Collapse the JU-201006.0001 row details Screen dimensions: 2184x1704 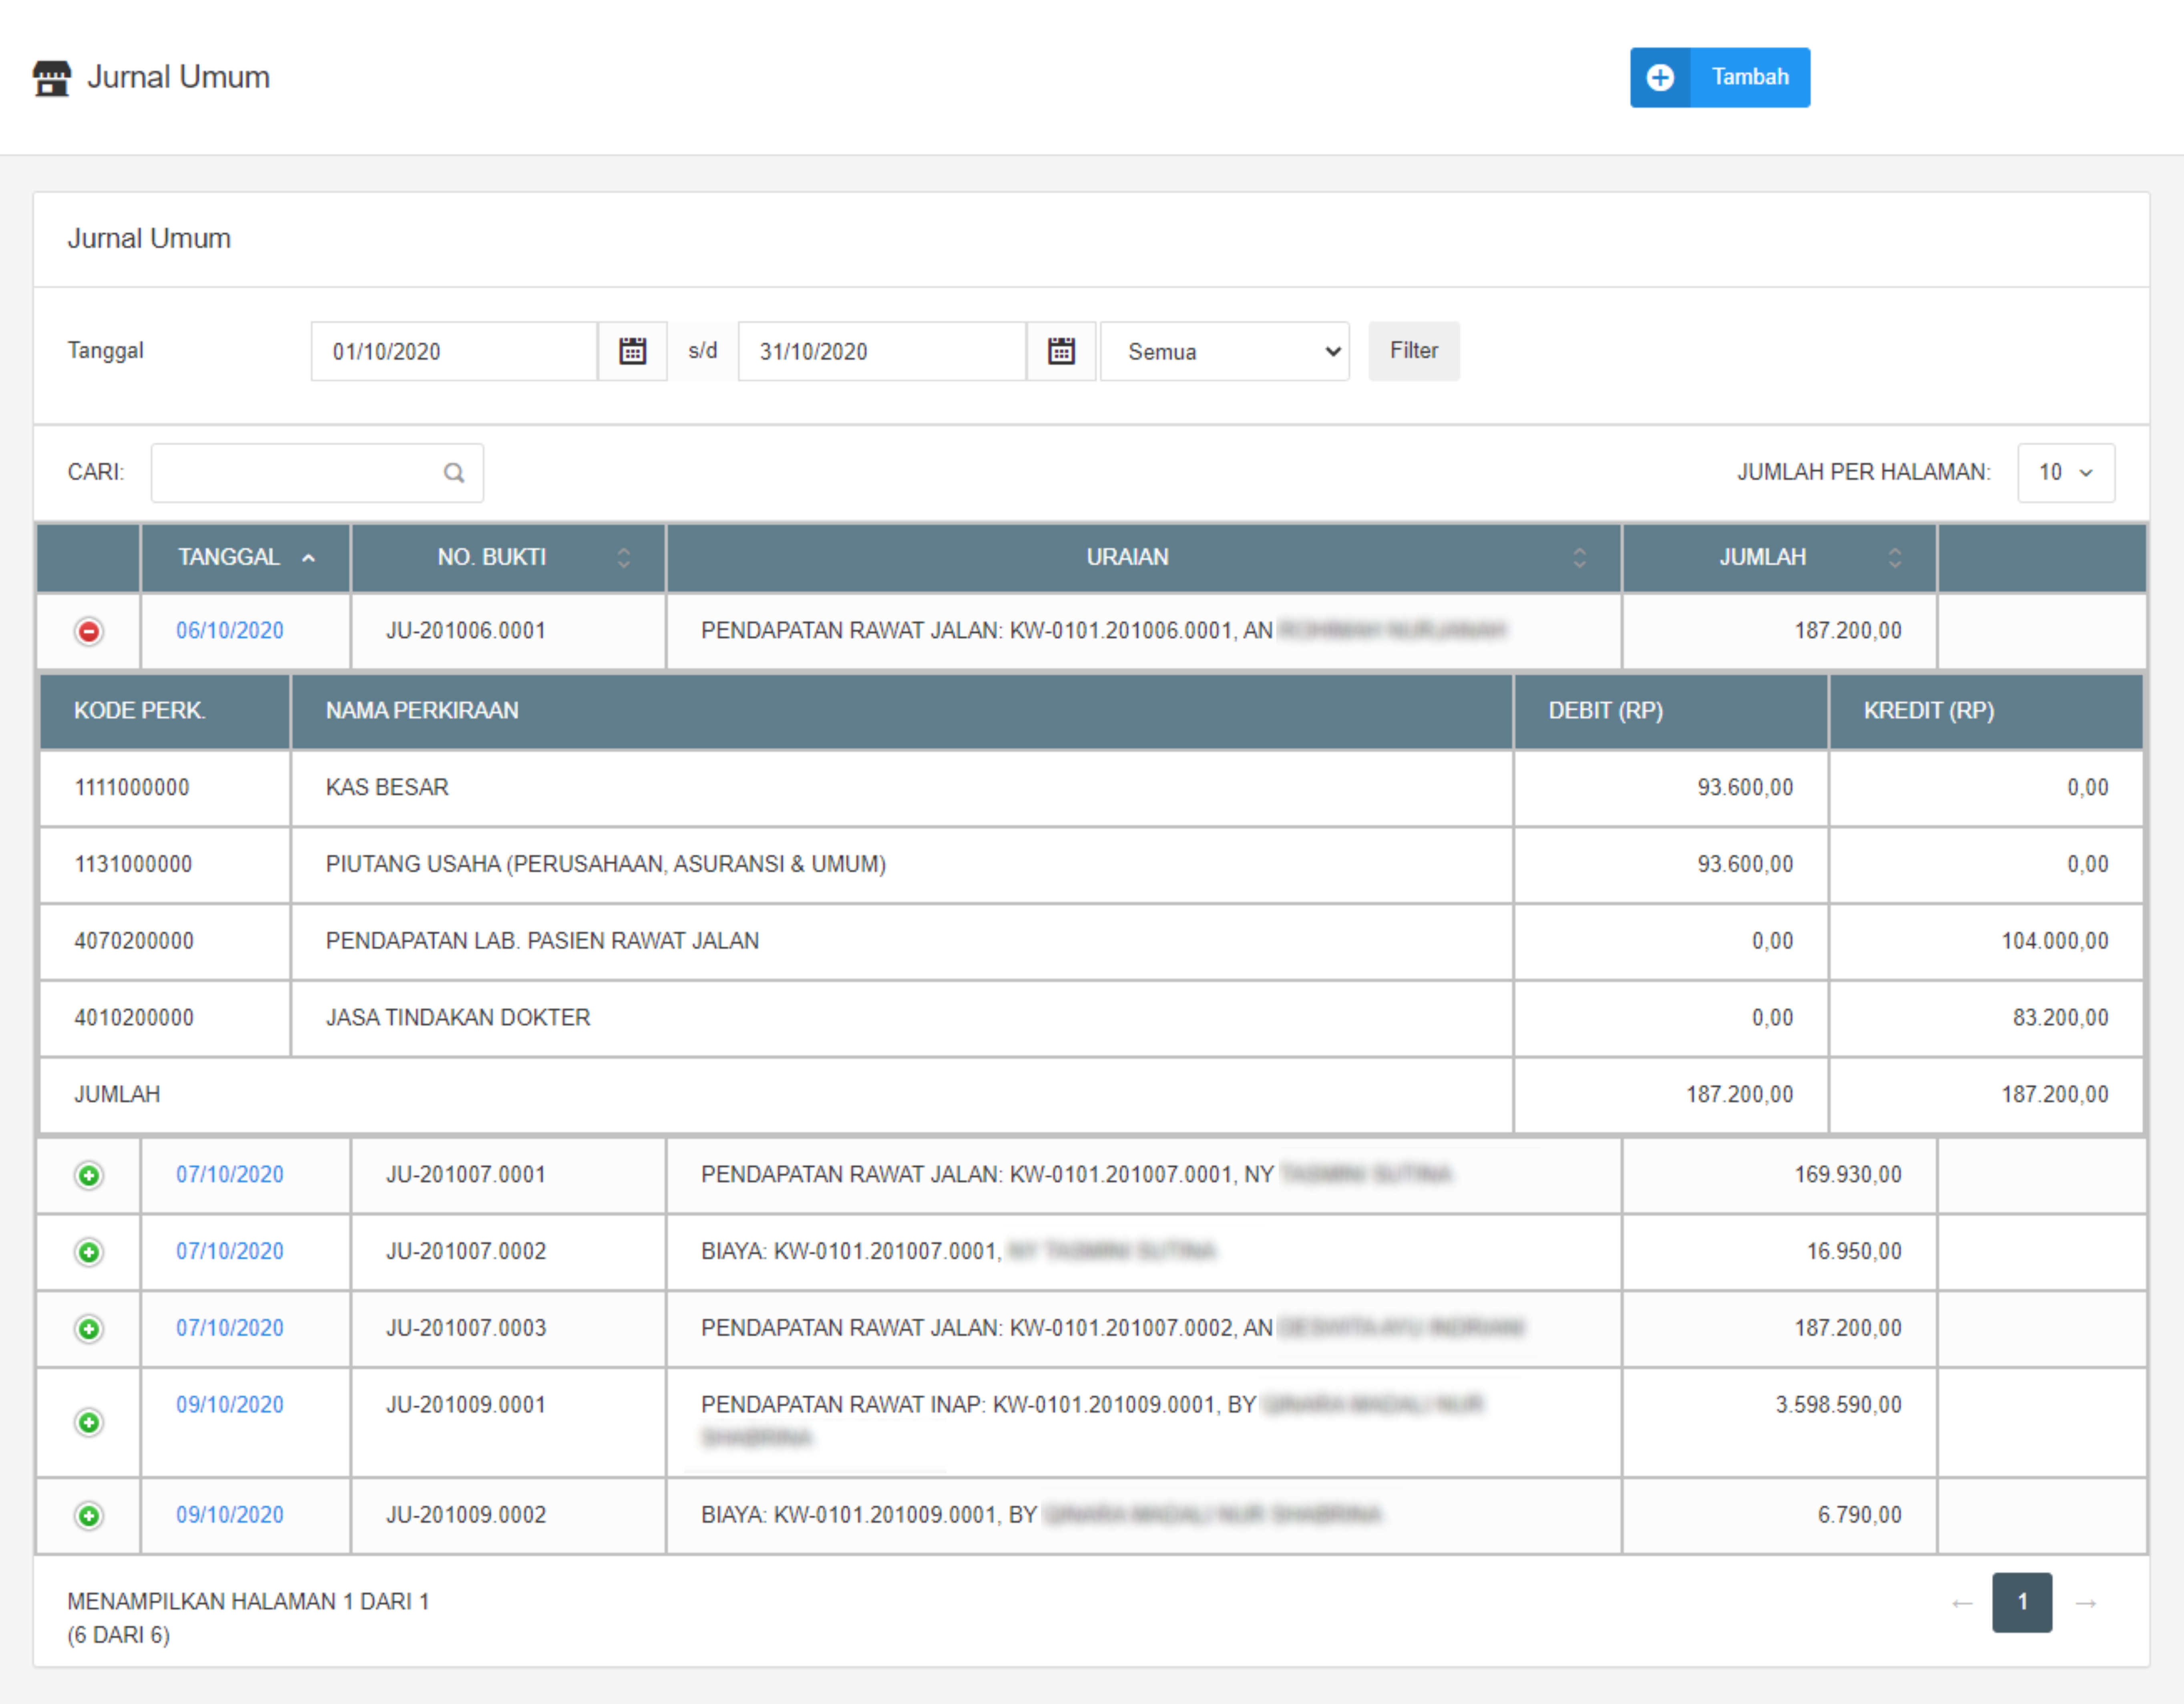[89, 632]
